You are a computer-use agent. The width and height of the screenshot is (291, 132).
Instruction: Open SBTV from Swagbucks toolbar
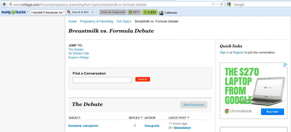(134, 12)
